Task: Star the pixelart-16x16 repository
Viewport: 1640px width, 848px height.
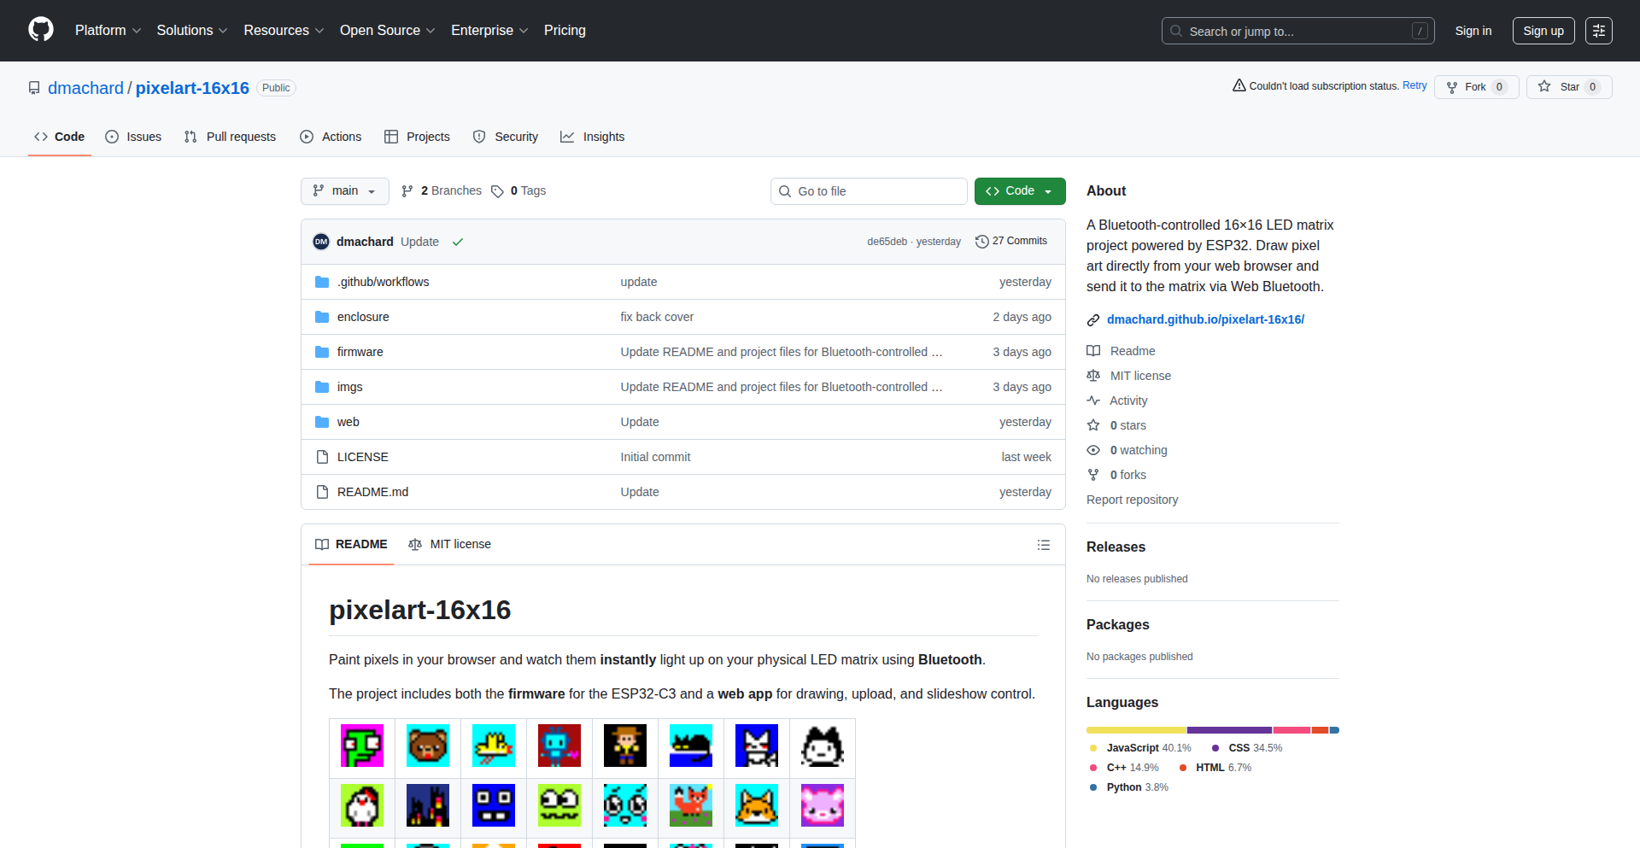Action: pos(1560,87)
